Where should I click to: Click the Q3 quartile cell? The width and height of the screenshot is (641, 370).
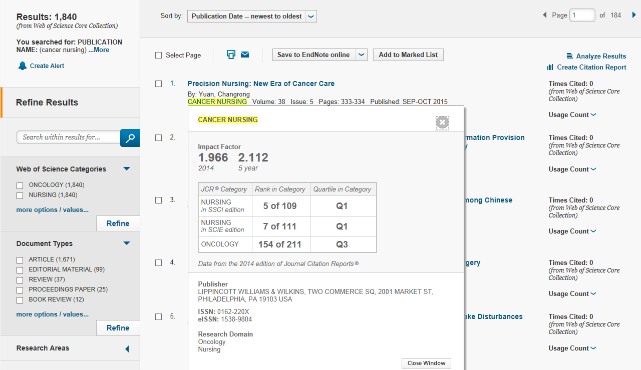coord(342,244)
